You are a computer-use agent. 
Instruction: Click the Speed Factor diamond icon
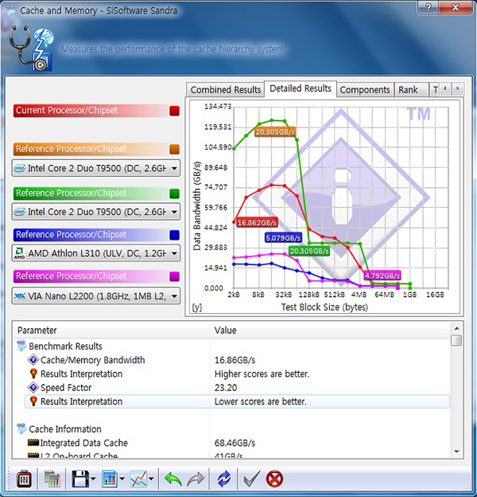[33, 388]
